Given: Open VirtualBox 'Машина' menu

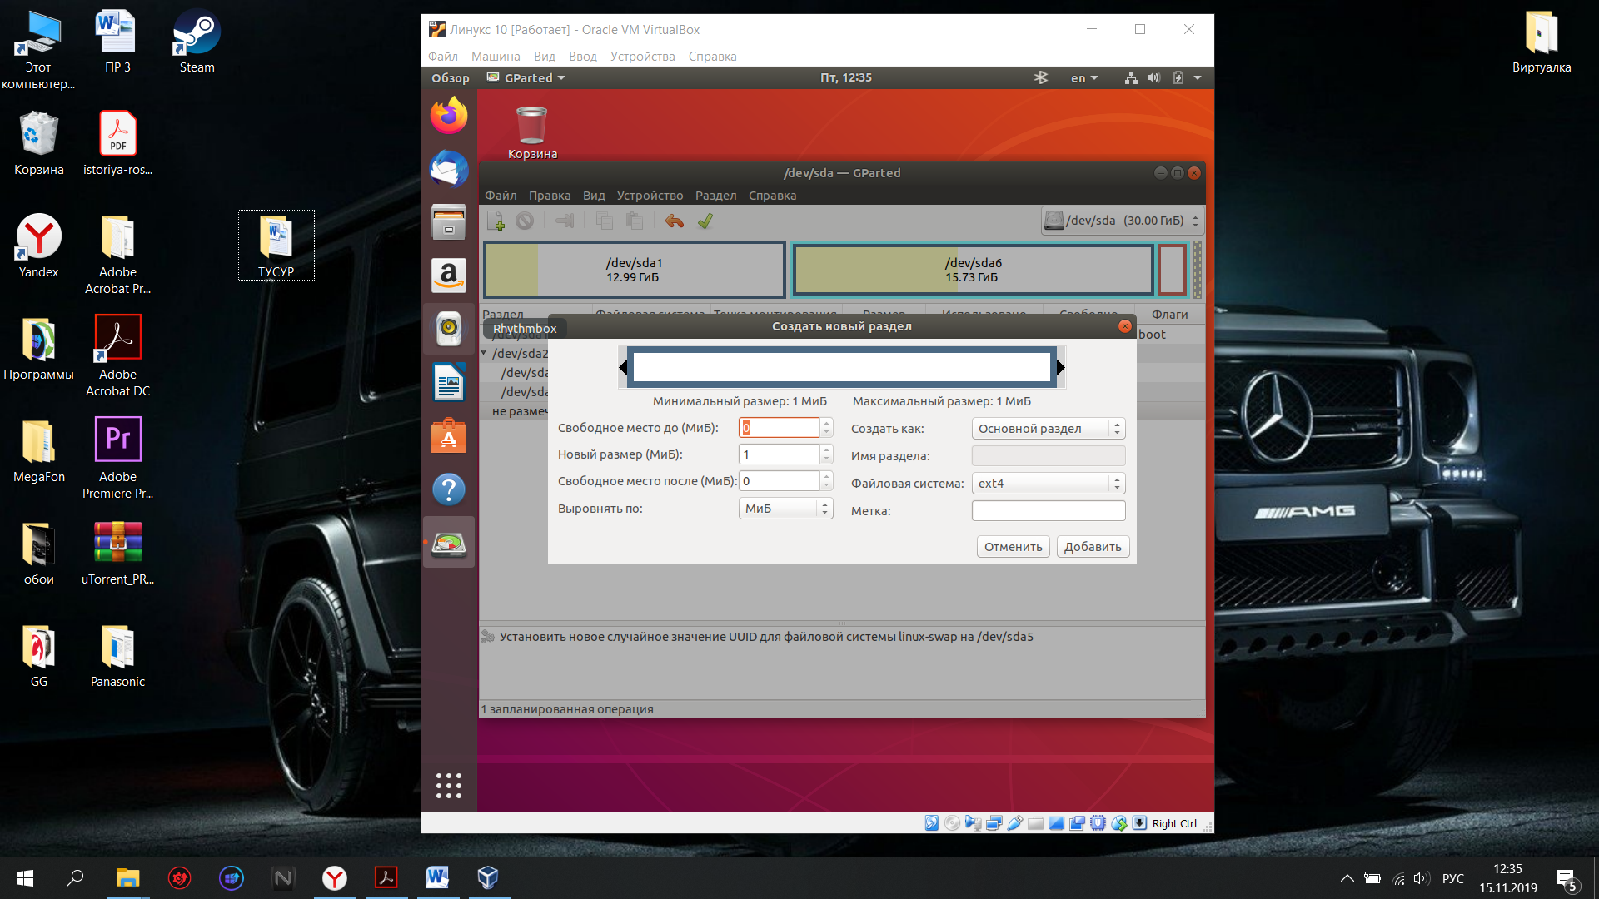Looking at the screenshot, I should tap(496, 57).
